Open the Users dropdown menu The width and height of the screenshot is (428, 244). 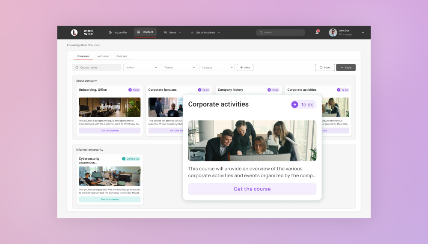click(x=172, y=33)
